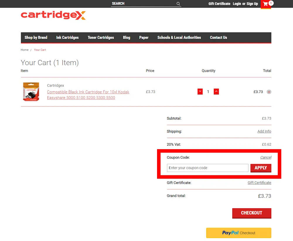This screenshot has width=293, height=241.
Task: Click the quantity value 1
Action: [x=208, y=92]
